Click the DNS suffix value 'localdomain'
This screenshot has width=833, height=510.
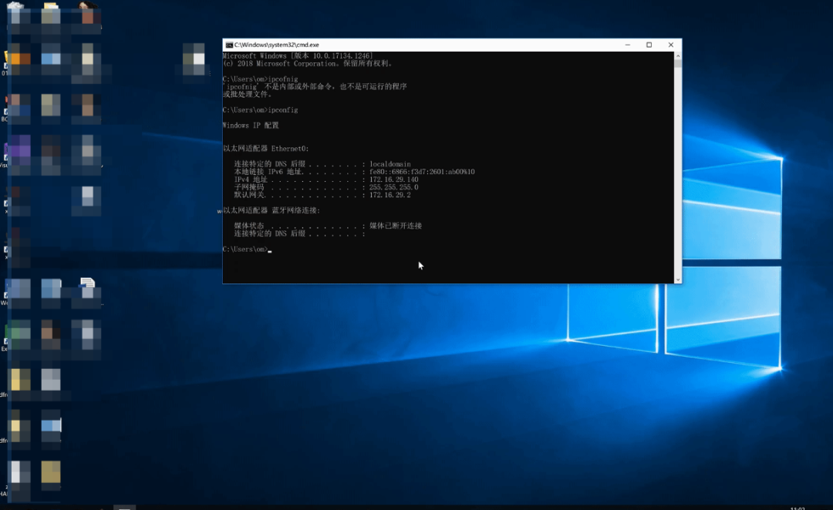[x=390, y=164]
